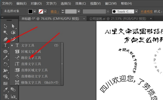Viewport: 163px width, 100px height.
Task: Open the 对象(O) menu
Action: pyautogui.click(x=36, y=4)
